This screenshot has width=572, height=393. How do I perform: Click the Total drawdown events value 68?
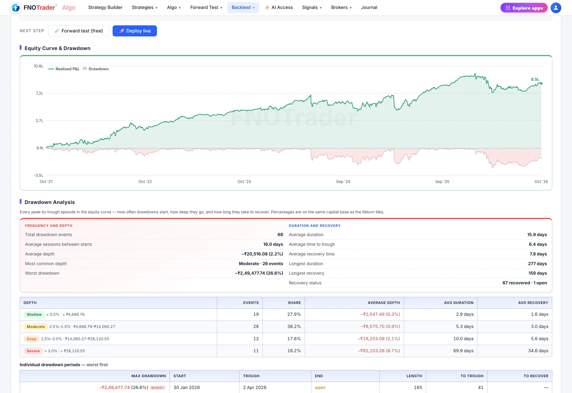point(280,235)
